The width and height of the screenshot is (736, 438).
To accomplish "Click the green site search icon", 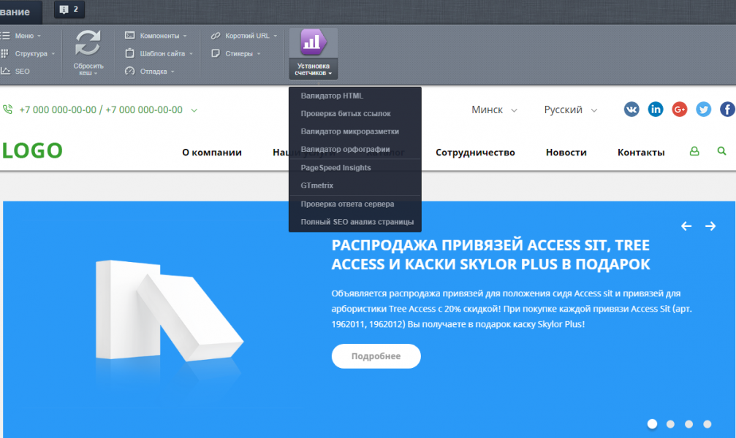I will point(721,151).
